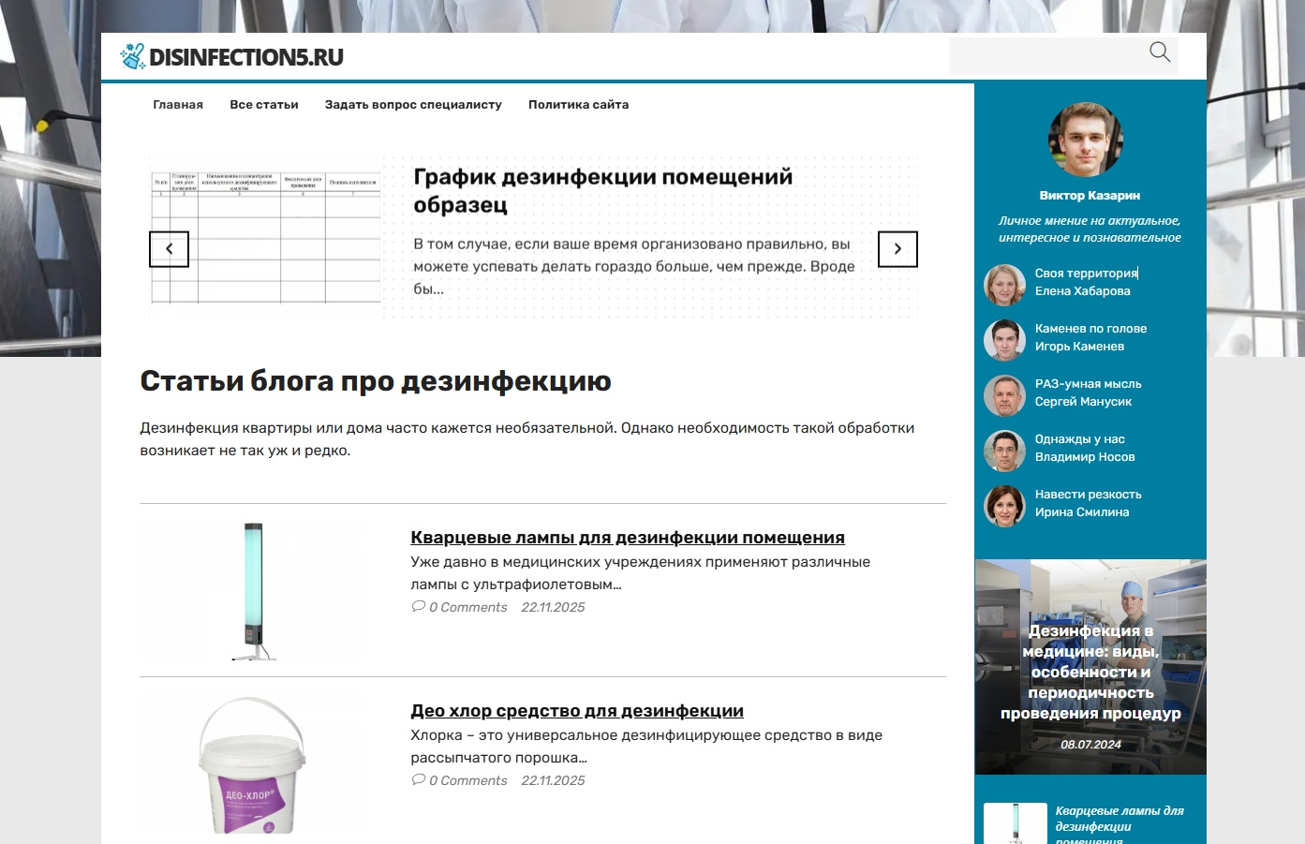Open Виктор Казарин author avatar
Screen dimensions: 1305x844
click(1086, 140)
